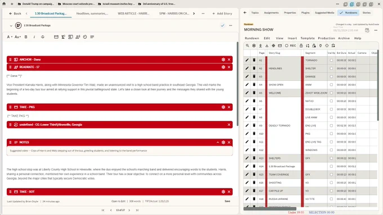This screenshot has height=215, width=383.
Task: Check the A10 PKG row checkbox
Action: point(331,134)
